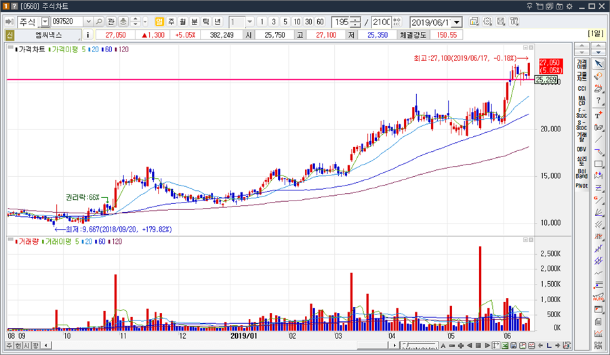610x355 pixels.
Task: Click the chart layout icon beside date
Action: [474, 22]
